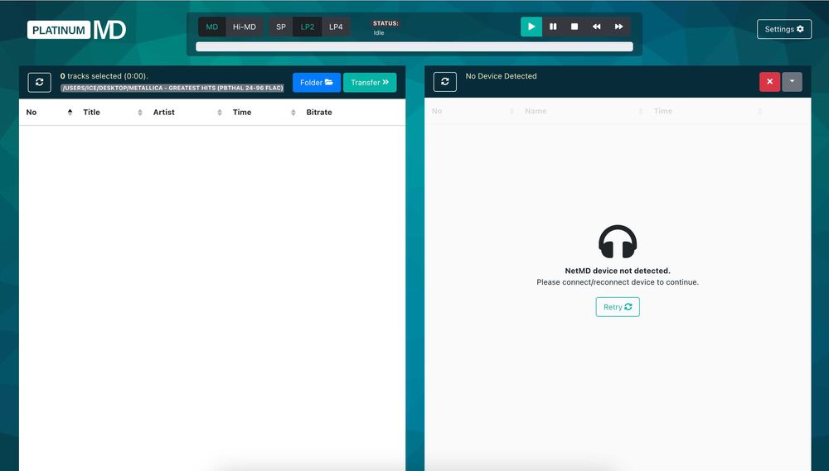This screenshot has width=829, height=471.
Task: Choose LP4 recording format
Action: click(x=336, y=27)
